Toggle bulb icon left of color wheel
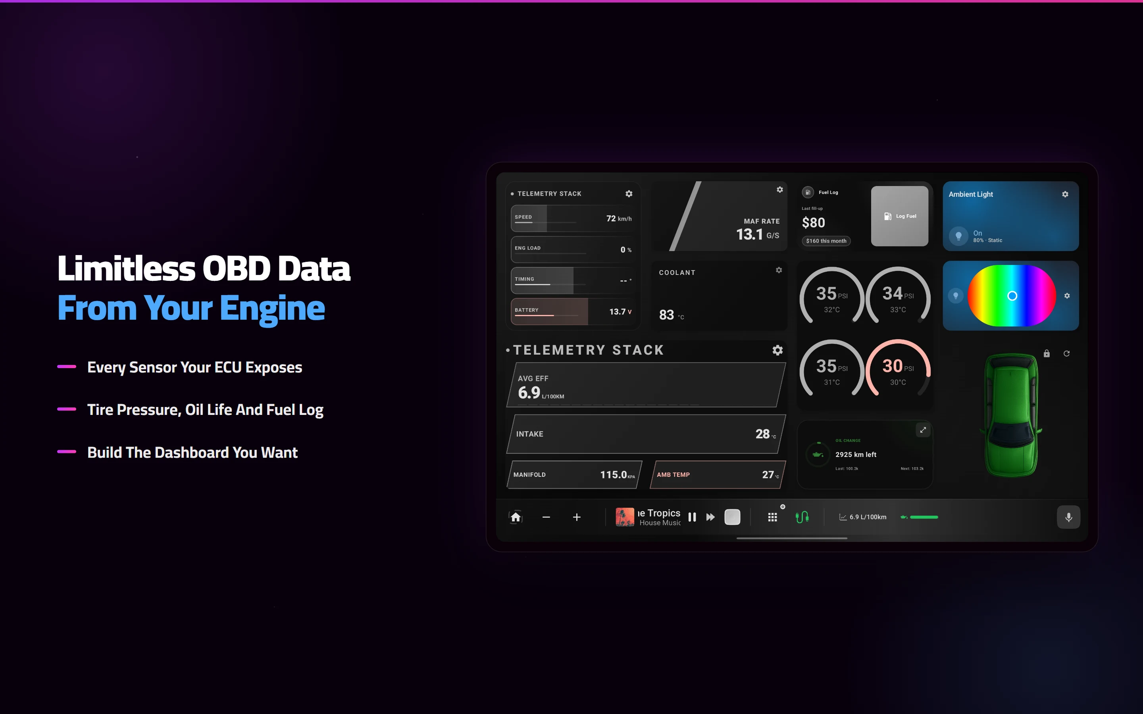 (x=956, y=296)
